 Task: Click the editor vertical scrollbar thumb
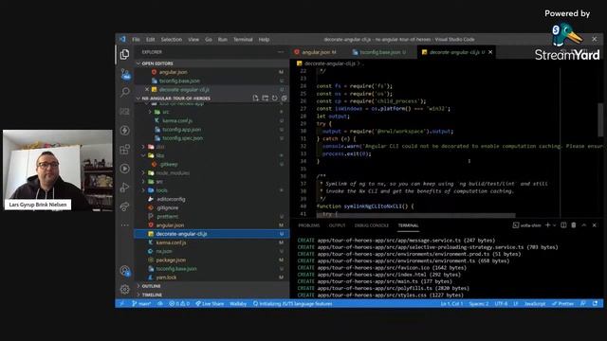click(x=600, y=119)
